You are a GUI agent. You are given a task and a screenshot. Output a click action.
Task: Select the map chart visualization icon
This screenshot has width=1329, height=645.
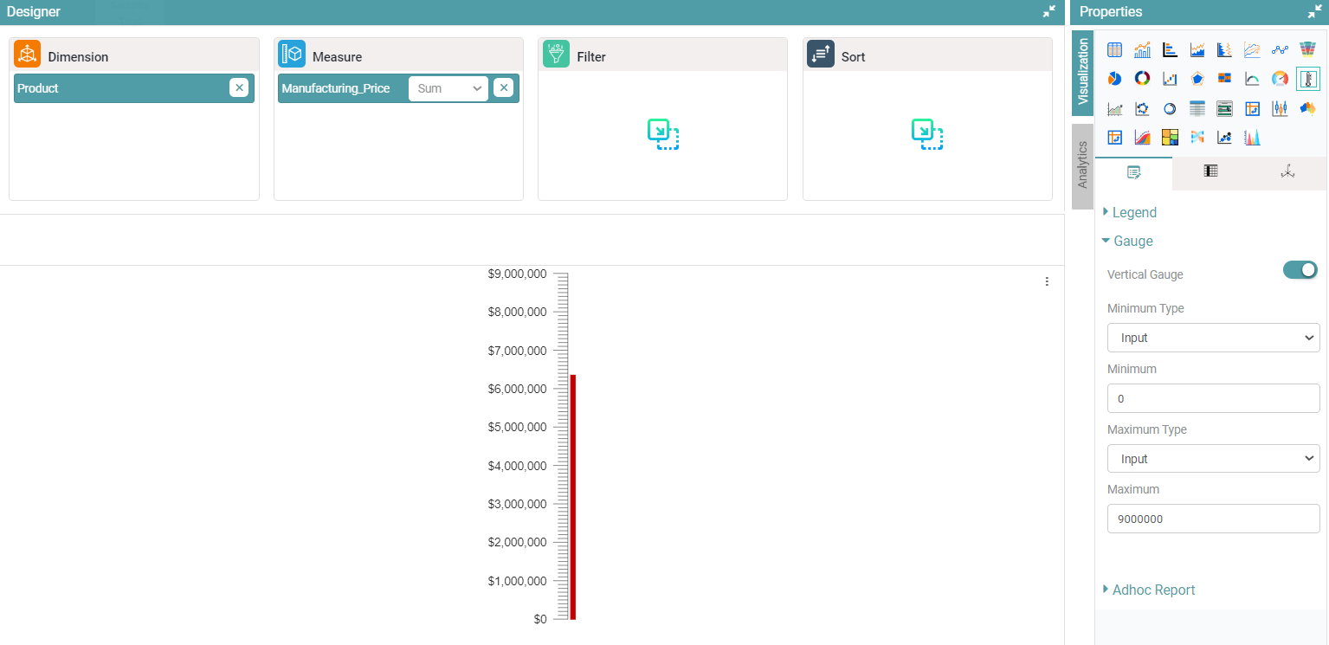1307,108
